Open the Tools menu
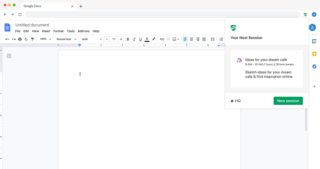The image size is (320, 169). 71,31
